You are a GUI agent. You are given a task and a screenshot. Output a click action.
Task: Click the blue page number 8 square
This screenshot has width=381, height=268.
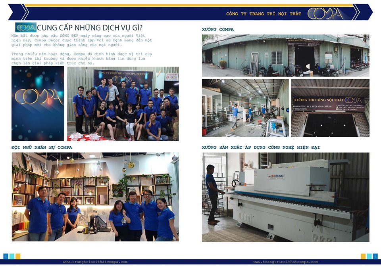click(x=6, y=256)
